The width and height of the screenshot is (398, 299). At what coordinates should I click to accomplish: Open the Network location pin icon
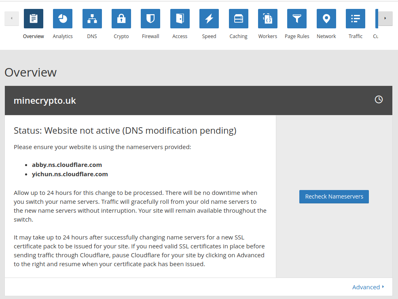326,19
